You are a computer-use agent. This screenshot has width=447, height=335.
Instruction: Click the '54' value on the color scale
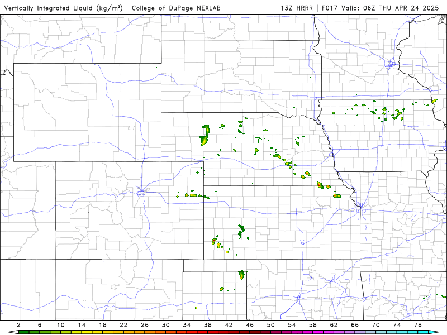(x=292, y=325)
